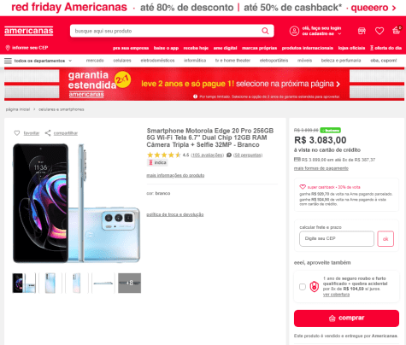This screenshot has width=406, height=345.
Task: Click the ok button for CEP
Action: pos(385,239)
